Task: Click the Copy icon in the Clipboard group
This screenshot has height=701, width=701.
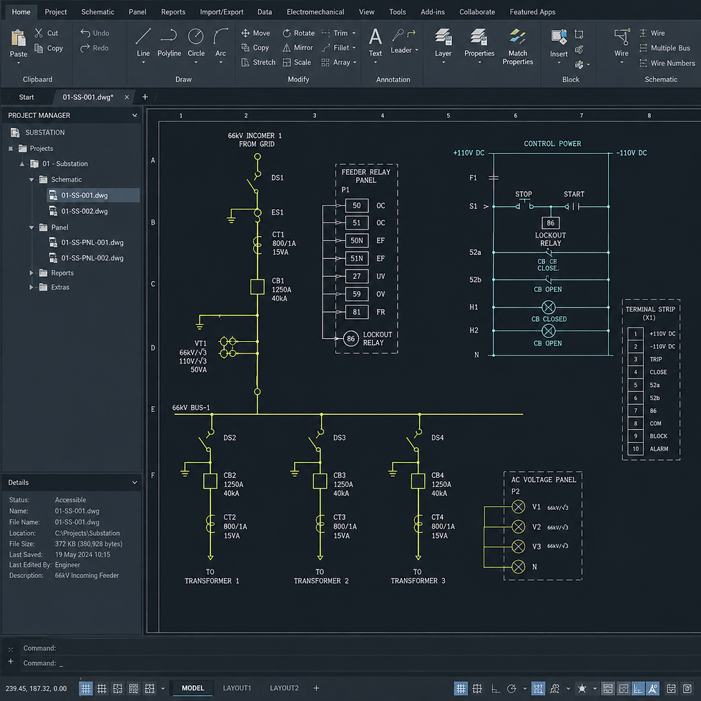Action: 39,49
